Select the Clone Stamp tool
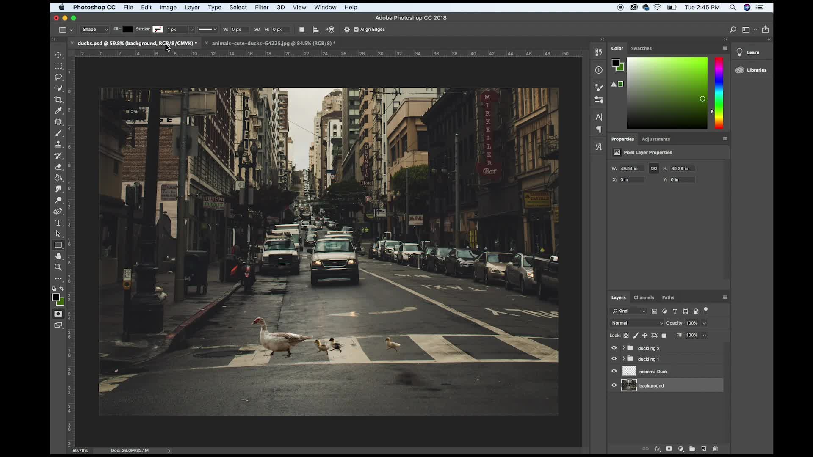 tap(58, 144)
